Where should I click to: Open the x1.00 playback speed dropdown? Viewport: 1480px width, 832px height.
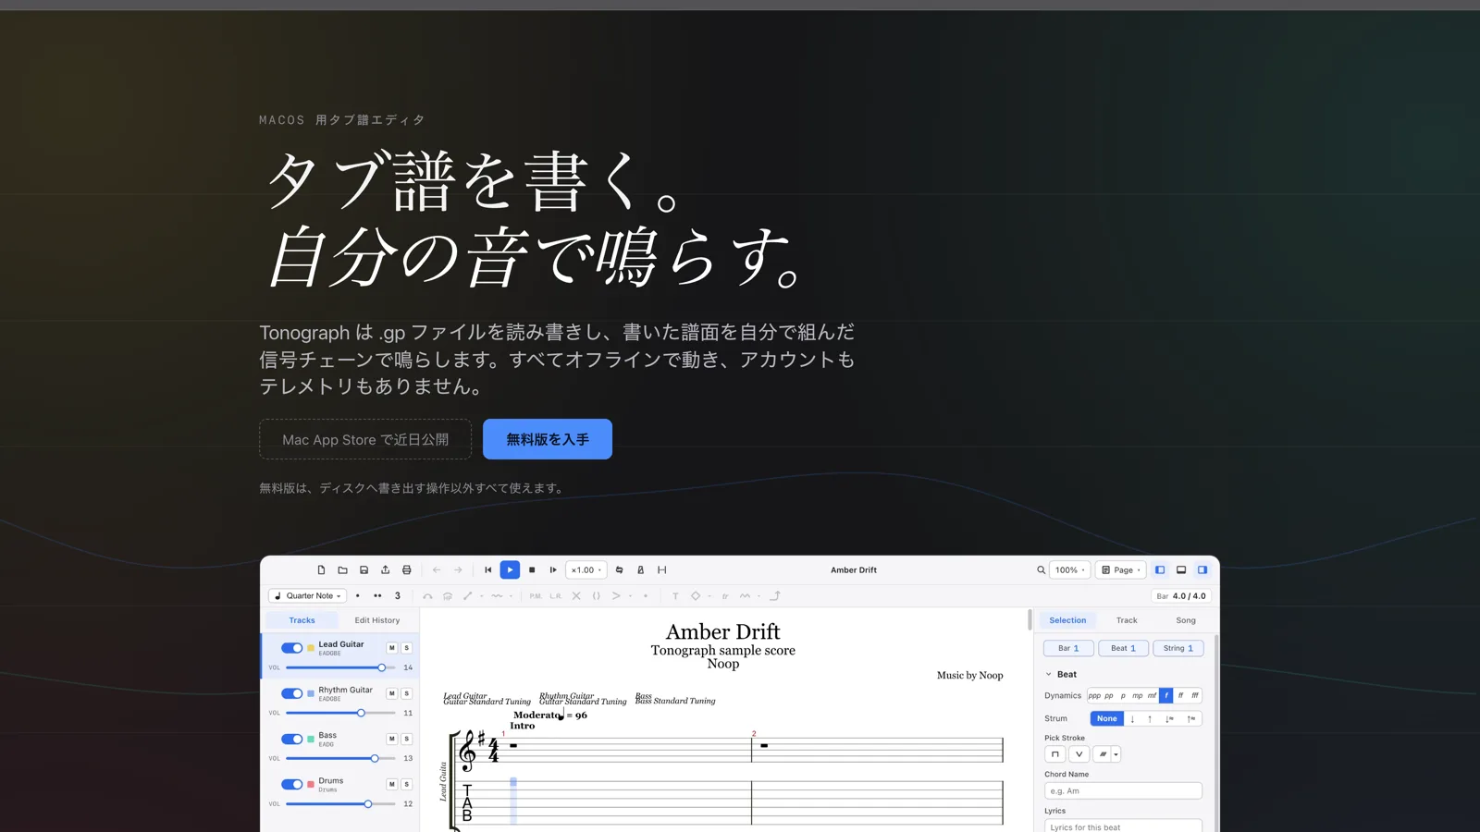click(x=586, y=570)
